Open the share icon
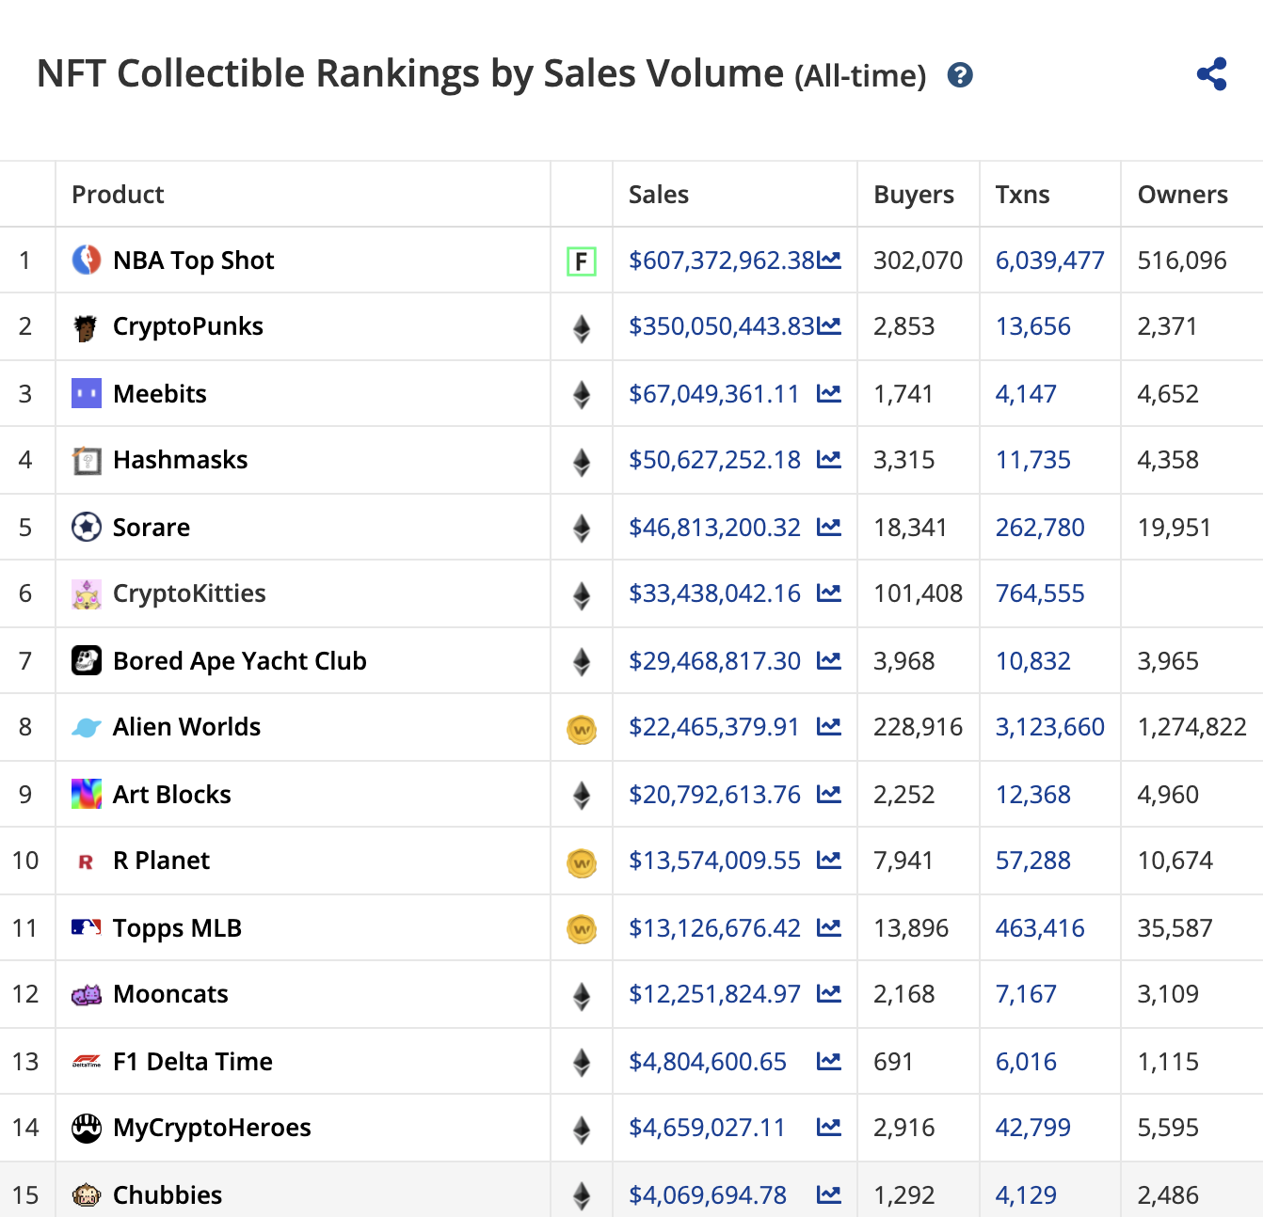 pos(1212,74)
